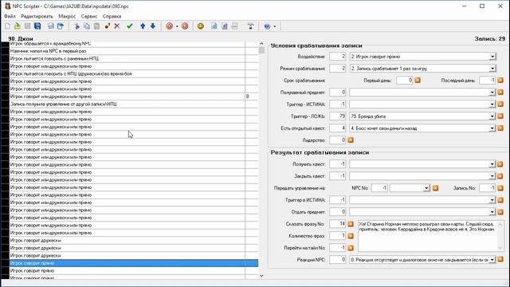Click the first red target icon
The height and width of the screenshot is (287, 510).
coord(169,26)
